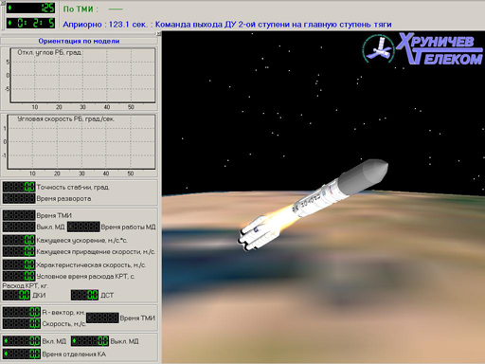Click the ДСТ fuel consumption display

(84, 295)
